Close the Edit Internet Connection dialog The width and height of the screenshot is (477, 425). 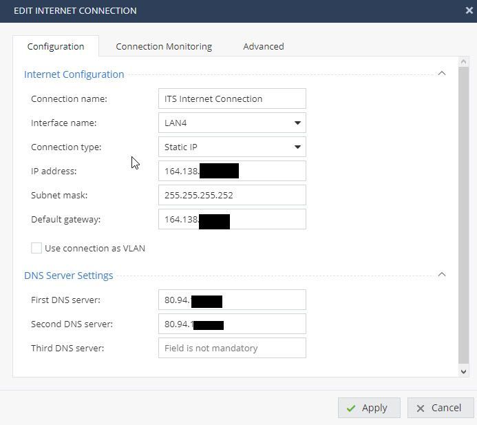coord(469,10)
